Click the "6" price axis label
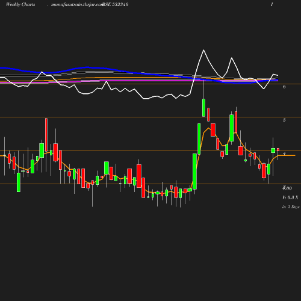The height and width of the screenshot is (301, 301). pos(284,87)
